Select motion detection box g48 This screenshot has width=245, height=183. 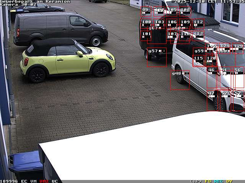180,80
